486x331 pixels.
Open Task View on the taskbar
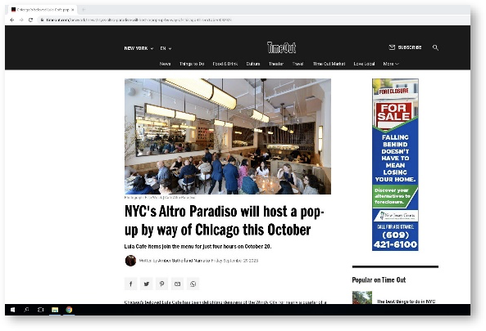tap(41, 310)
